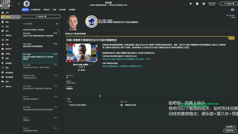Open the responder face portrait in message header
The image size is (238, 134).
pos(72,22)
